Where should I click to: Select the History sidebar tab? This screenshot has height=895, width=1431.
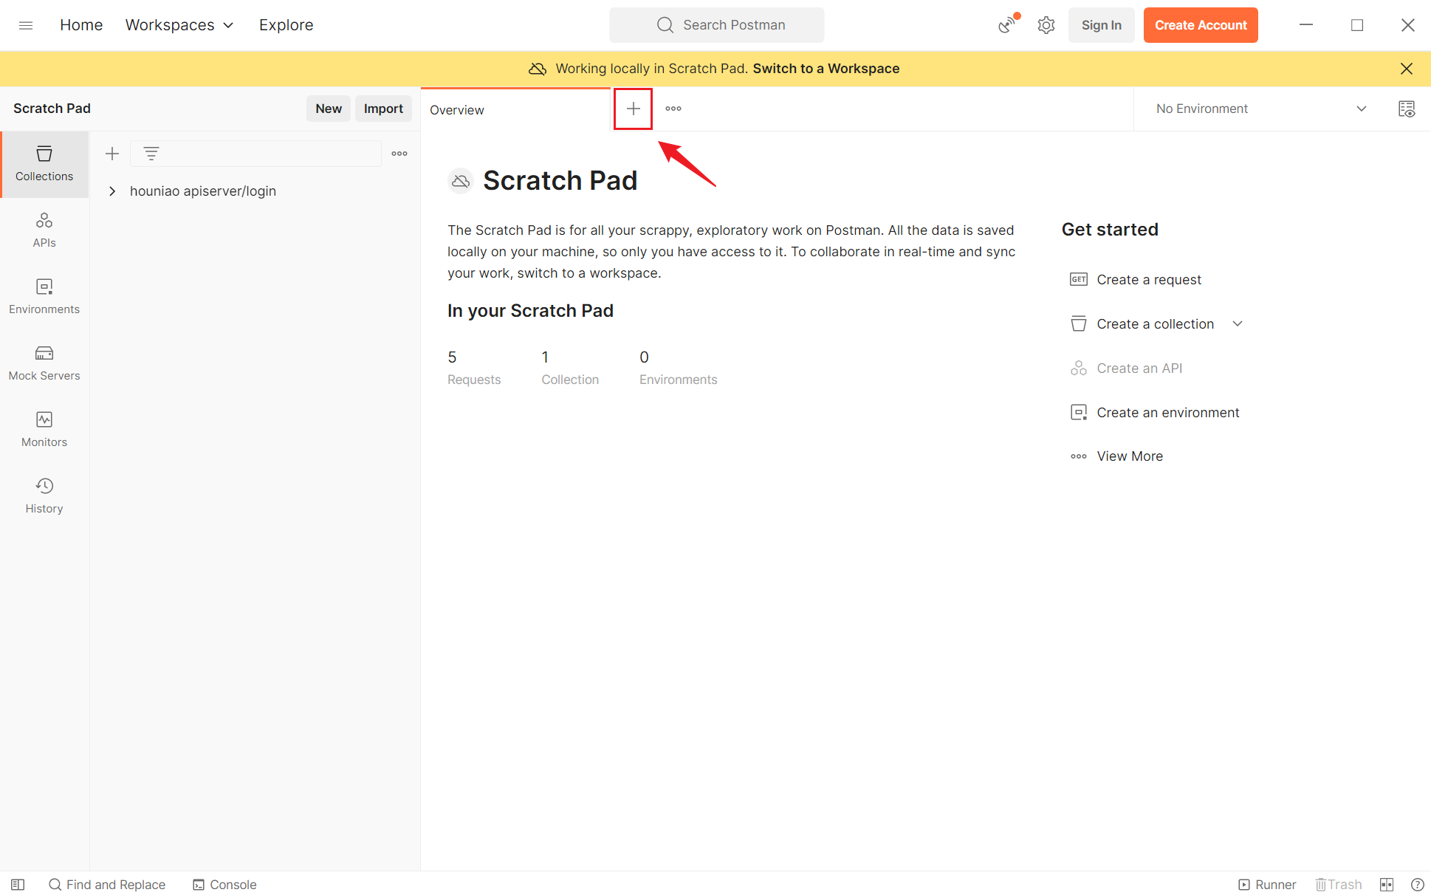(x=44, y=496)
